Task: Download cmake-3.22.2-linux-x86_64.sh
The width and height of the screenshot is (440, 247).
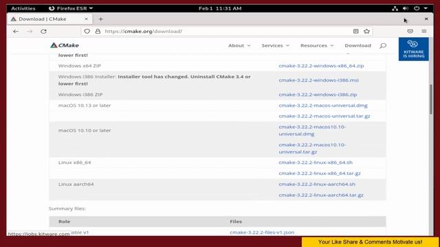Action: pyautogui.click(x=316, y=163)
